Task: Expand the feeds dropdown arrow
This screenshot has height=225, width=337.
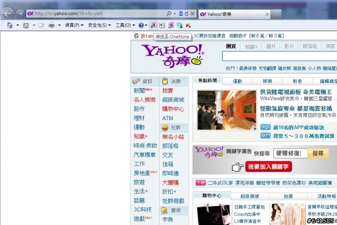Action: coord(34,25)
